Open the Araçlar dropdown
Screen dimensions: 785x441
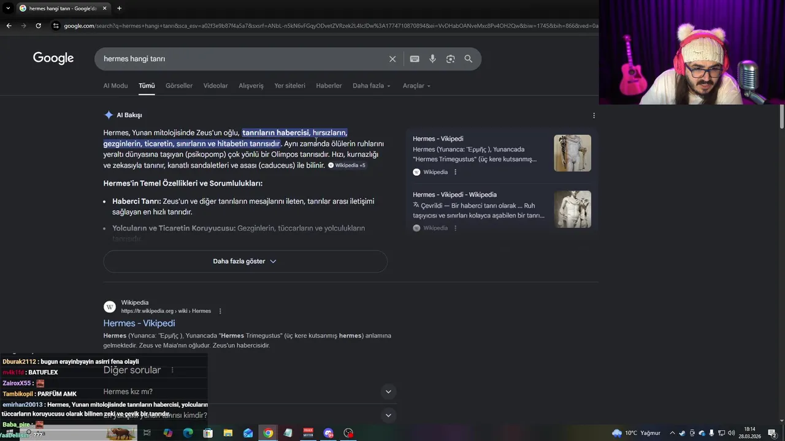click(x=416, y=86)
